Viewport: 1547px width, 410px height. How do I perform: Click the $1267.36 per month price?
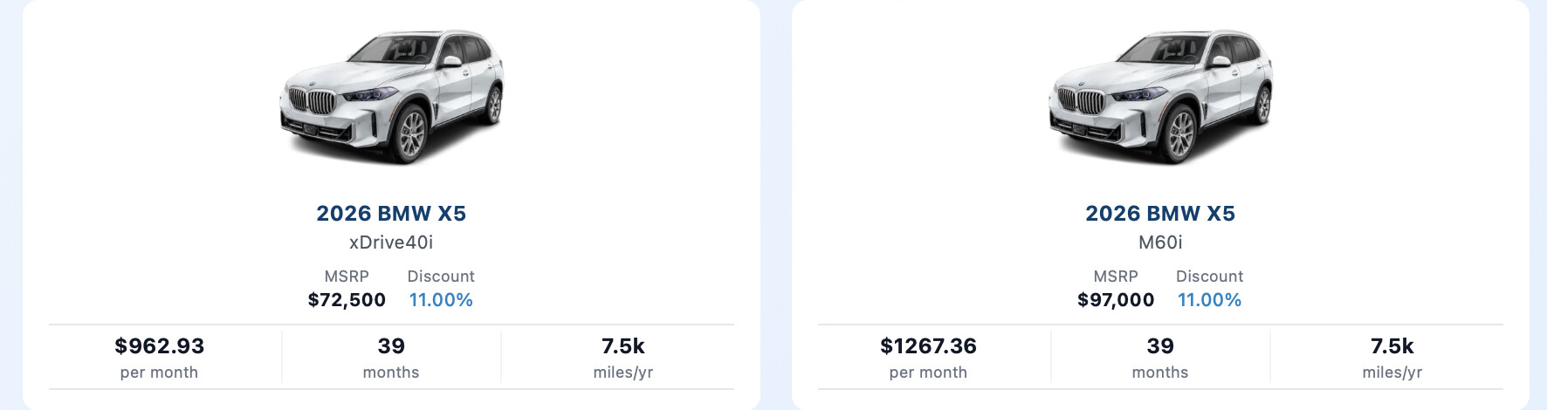(x=928, y=346)
